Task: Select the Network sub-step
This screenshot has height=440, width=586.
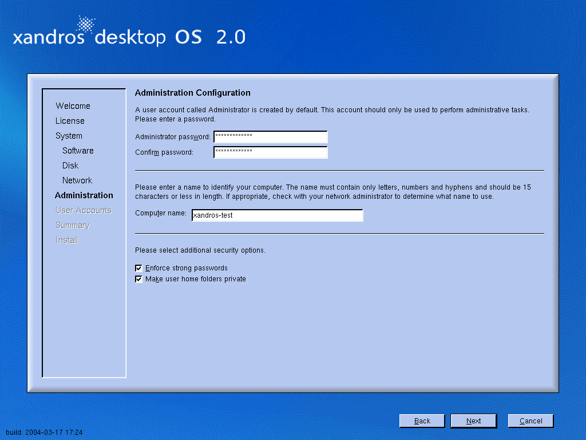Action: [77, 180]
